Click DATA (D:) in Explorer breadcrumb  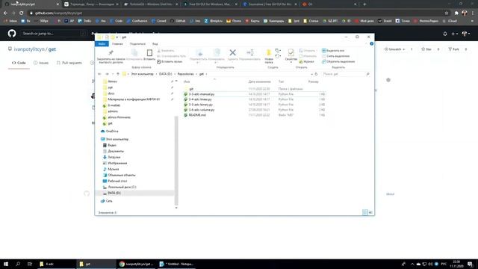[166, 74]
